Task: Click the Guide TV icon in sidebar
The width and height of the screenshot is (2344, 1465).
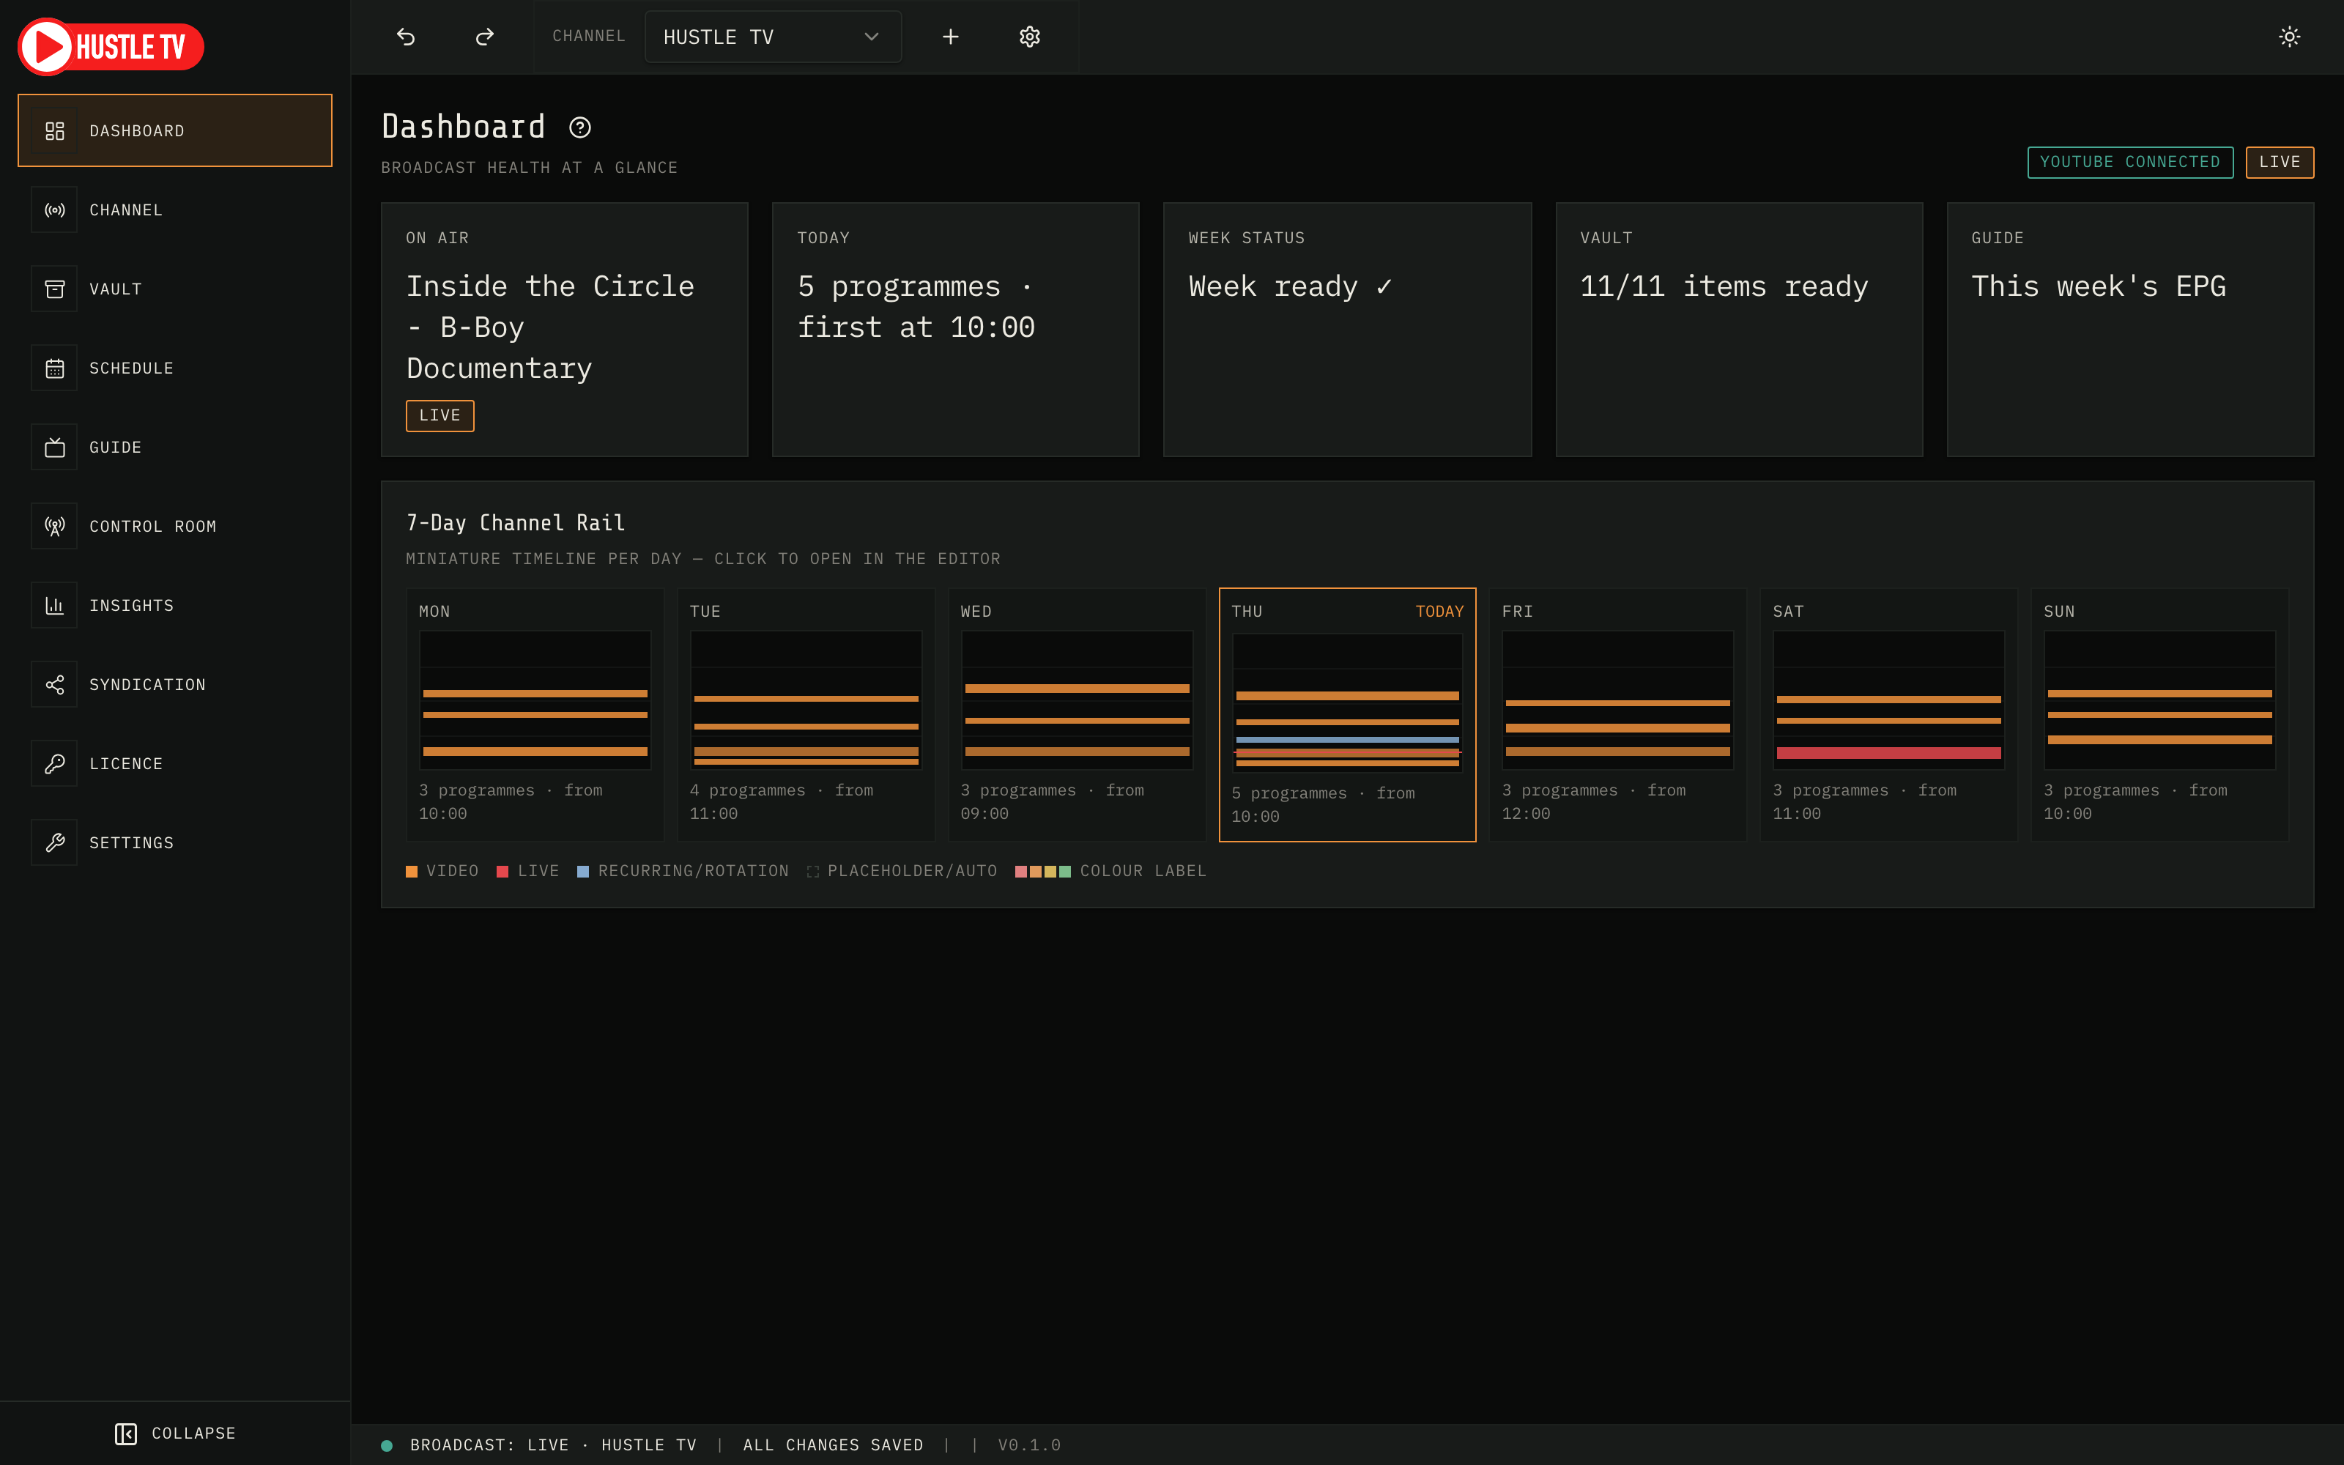Action: (x=54, y=448)
